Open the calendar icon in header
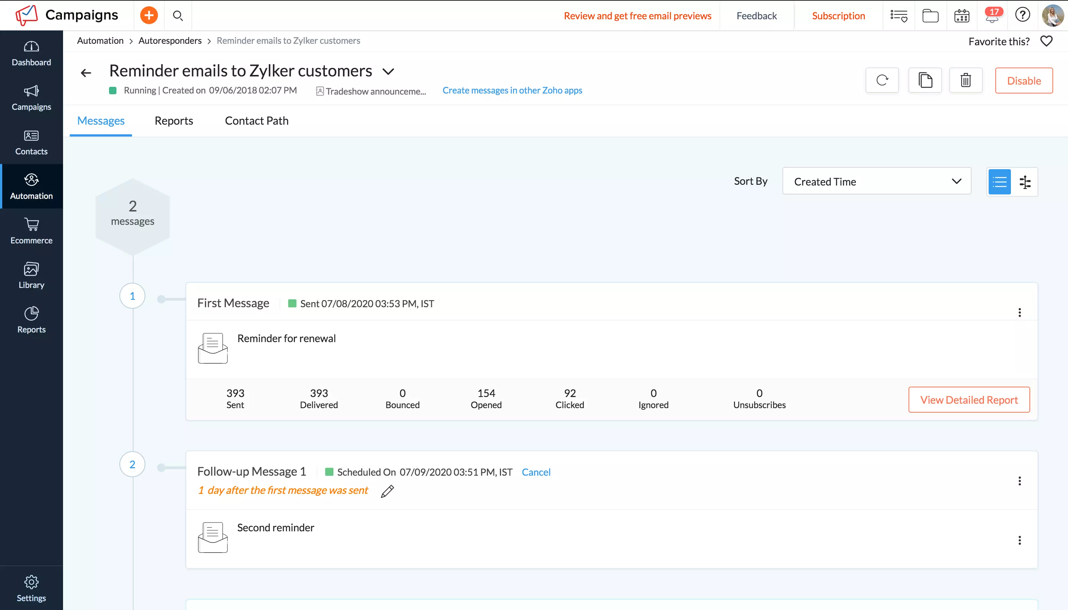Viewport: 1068px width, 610px height. click(x=962, y=16)
